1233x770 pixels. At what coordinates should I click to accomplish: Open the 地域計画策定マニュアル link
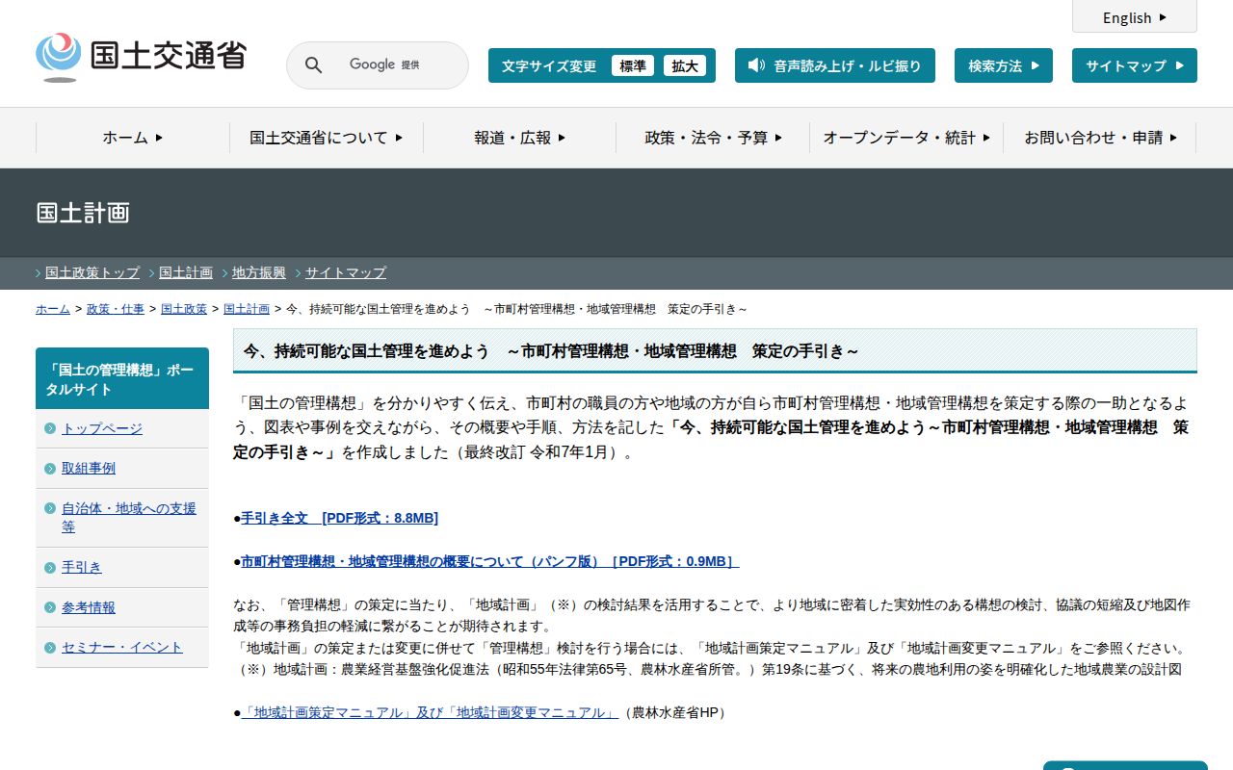coord(430,712)
